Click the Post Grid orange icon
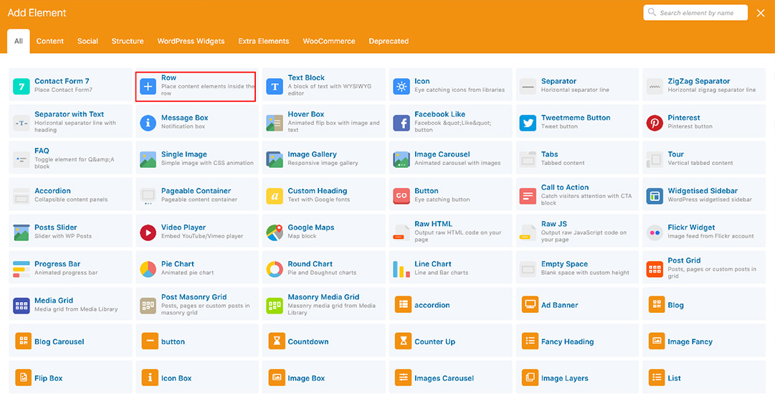Screen dimensions: 775x394 pyautogui.click(x=655, y=269)
